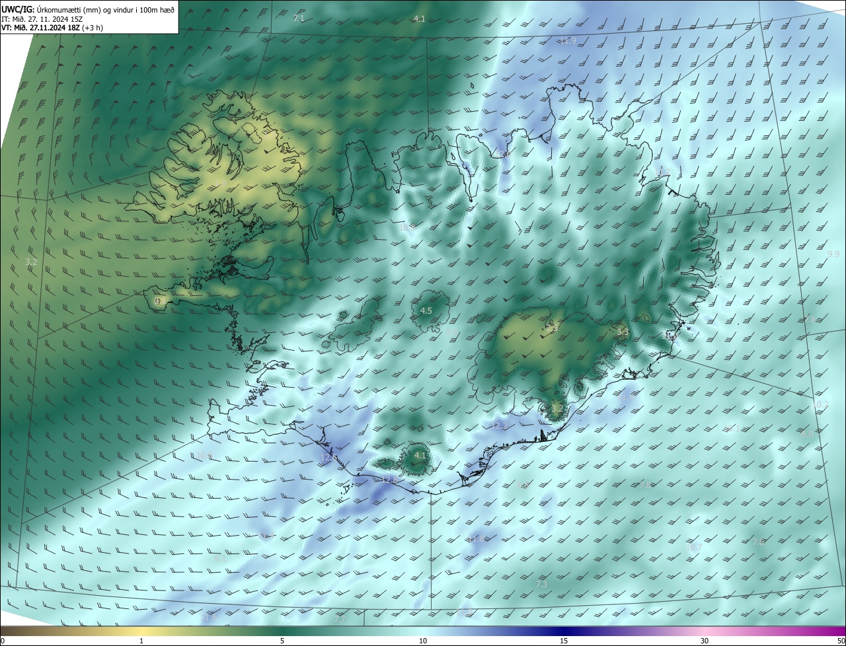
Task: Click the 10.1 value label
Action: [x=731, y=429]
